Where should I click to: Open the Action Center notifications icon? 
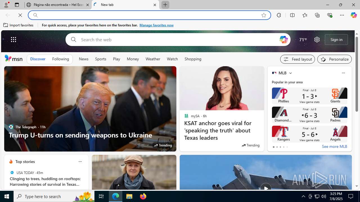coord(351,196)
